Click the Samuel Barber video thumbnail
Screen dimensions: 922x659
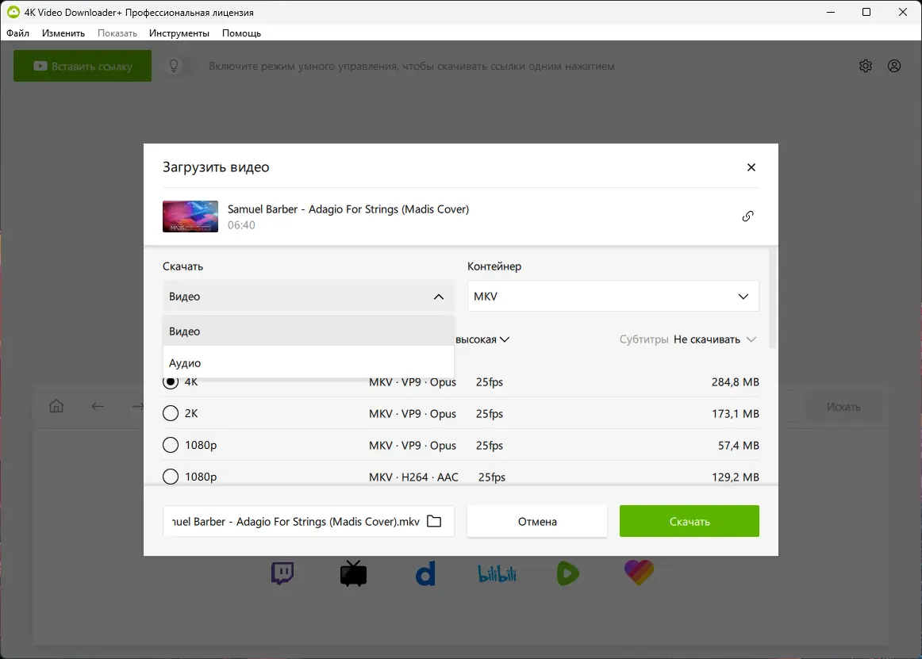pyautogui.click(x=190, y=216)
